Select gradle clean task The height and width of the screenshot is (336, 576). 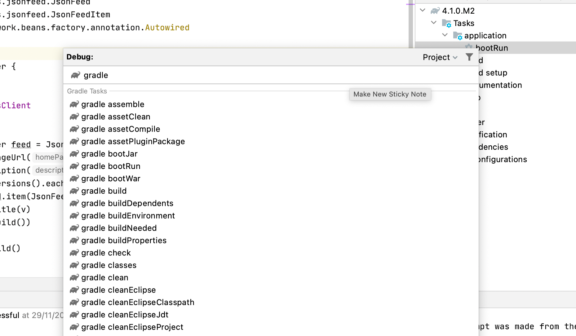(x=271, y=277)
